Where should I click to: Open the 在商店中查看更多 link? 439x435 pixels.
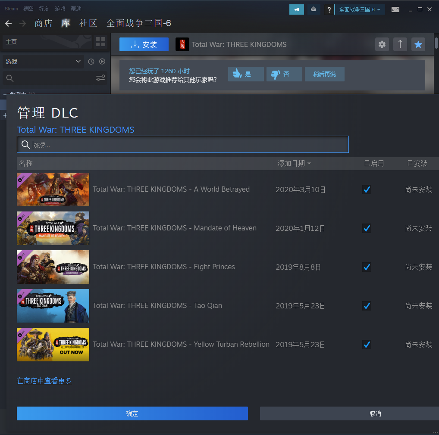(44, 381)
